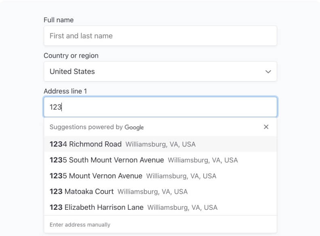320x236 pixels.
Task: Click the Suggestions powered by text
Action: click(x=86, y=127)
